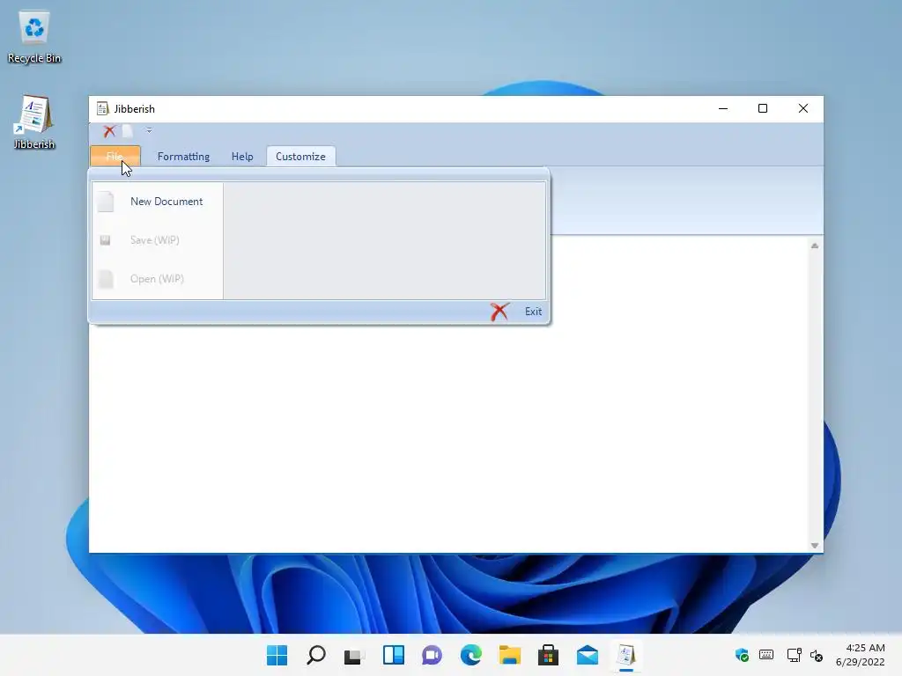
Task: Click the Exit button in File menu
Action: [x=516, y=312]
